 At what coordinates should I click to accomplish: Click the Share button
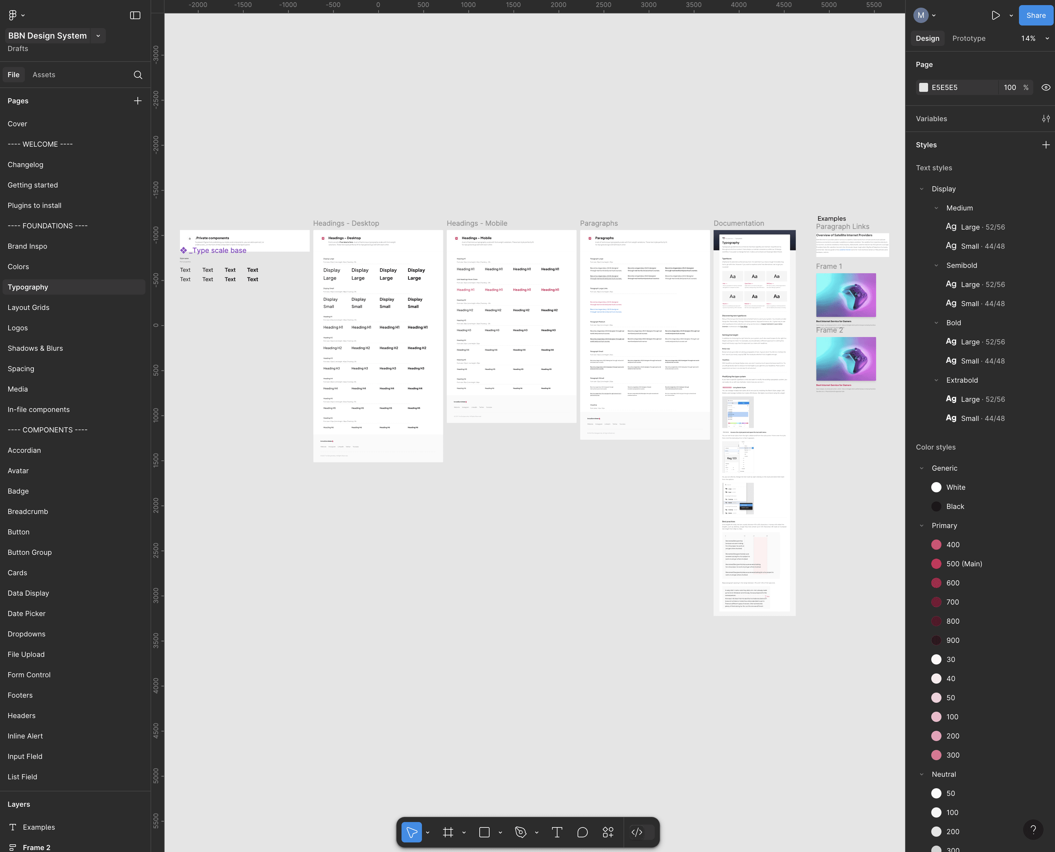[x=1035, y=15]
